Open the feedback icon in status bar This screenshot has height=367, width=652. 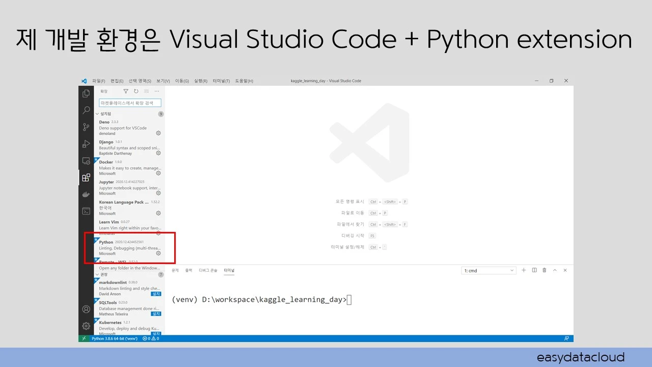566,338
